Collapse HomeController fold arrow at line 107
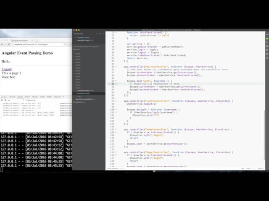The width and height of the screenshot is (269, 201). point(116,129)
